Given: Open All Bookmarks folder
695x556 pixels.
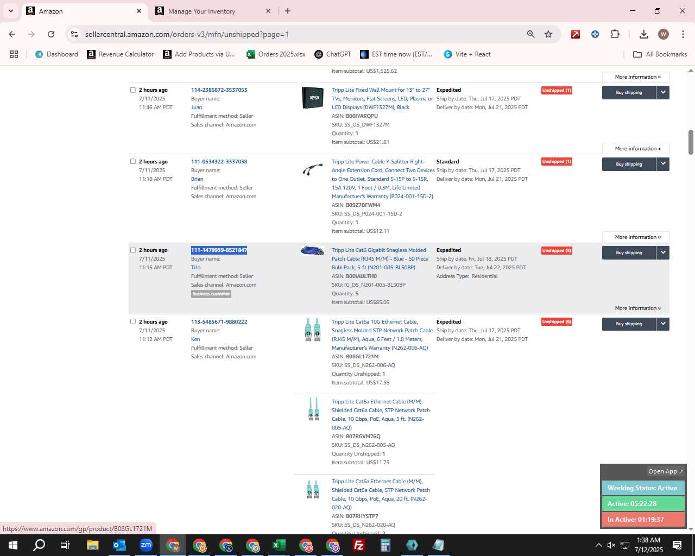Looking at the screenshot, I should click(x=660, y=54).
